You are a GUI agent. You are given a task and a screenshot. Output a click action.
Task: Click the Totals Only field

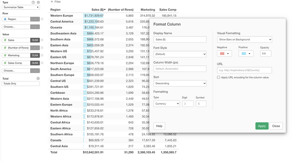tap(21, 83)
